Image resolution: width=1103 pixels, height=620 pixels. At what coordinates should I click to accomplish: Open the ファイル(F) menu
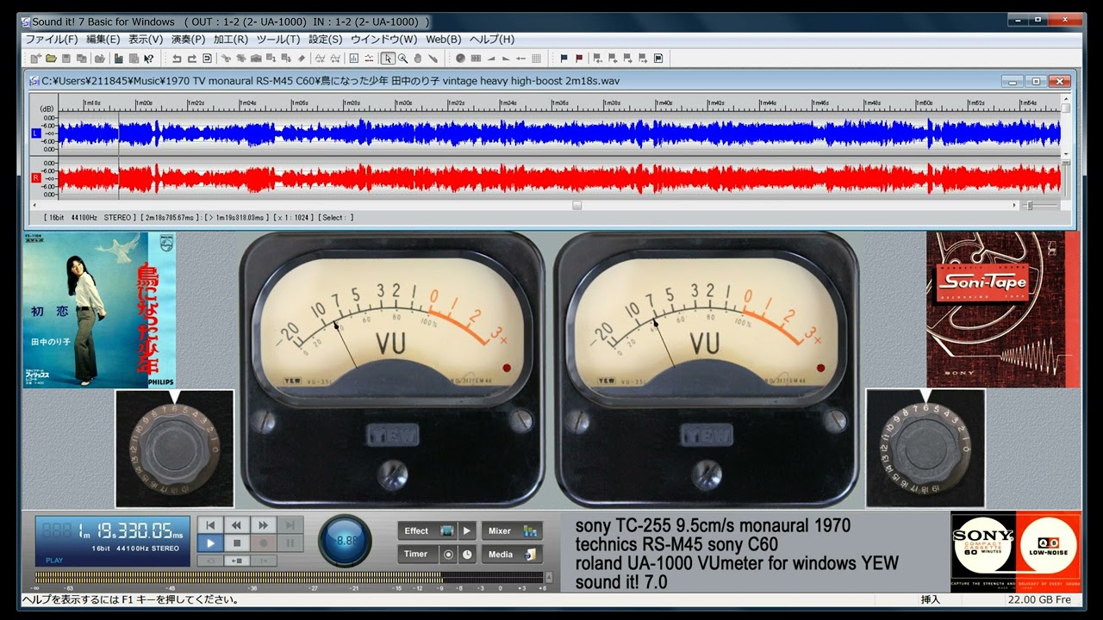pos(52,39)
